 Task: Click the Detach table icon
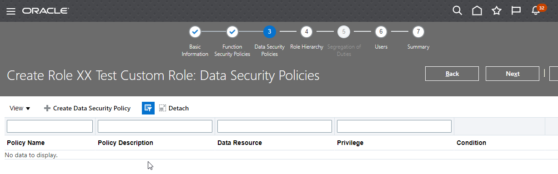point(174,108)
